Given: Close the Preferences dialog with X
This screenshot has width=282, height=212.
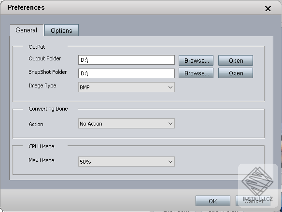Looking at the screenshot, I should coord(268,9).
